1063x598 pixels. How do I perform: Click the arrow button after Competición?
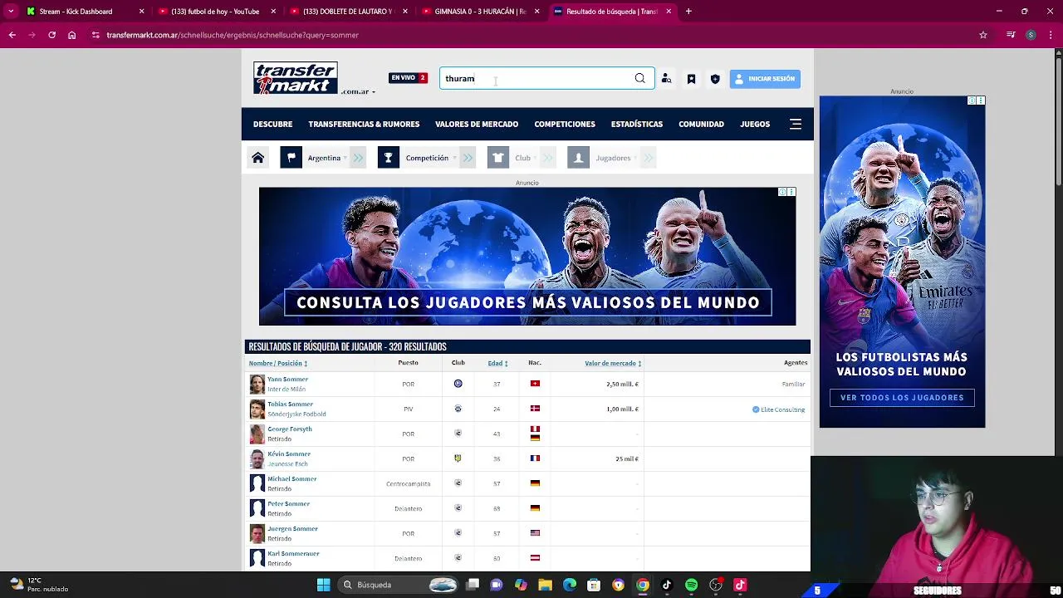tap(468, 158)
